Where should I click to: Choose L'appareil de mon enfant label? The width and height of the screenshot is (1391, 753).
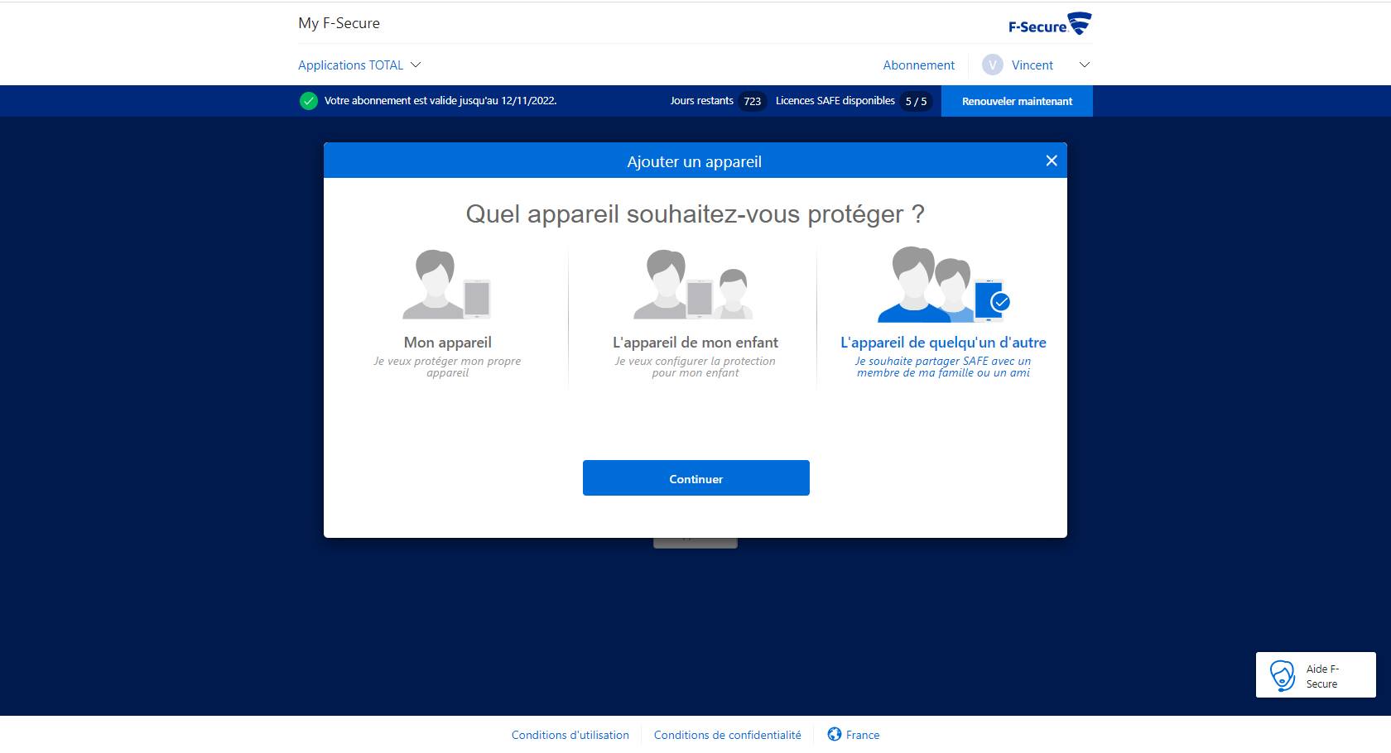click(x=695, y=343)
